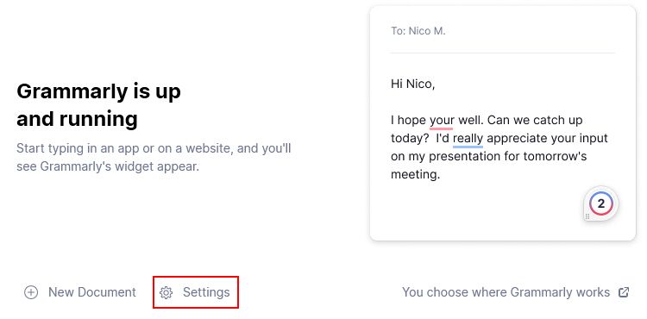The image size is (647, 319).
Task: Click the plus icon beside New Document
Action: coord(31,292)
